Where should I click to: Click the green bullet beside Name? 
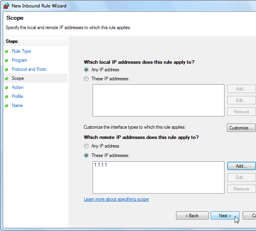click(6, 106)
